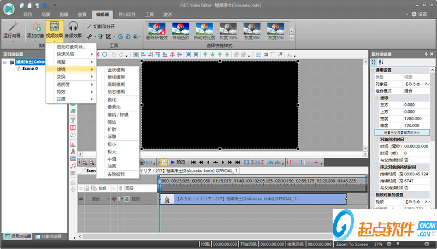Viewport: 437px width, 249px height.
Task: Jump to the start of timeline
Action: 193,162
